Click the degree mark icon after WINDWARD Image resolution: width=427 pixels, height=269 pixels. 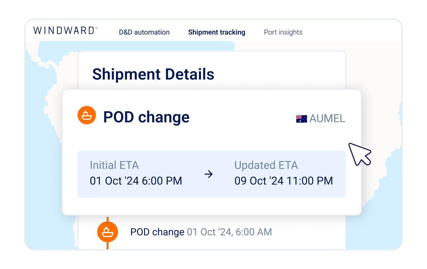(97, 28)
